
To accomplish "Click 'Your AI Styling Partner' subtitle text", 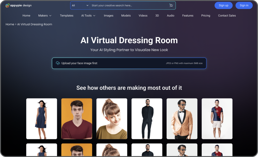I will pos(129,50).
